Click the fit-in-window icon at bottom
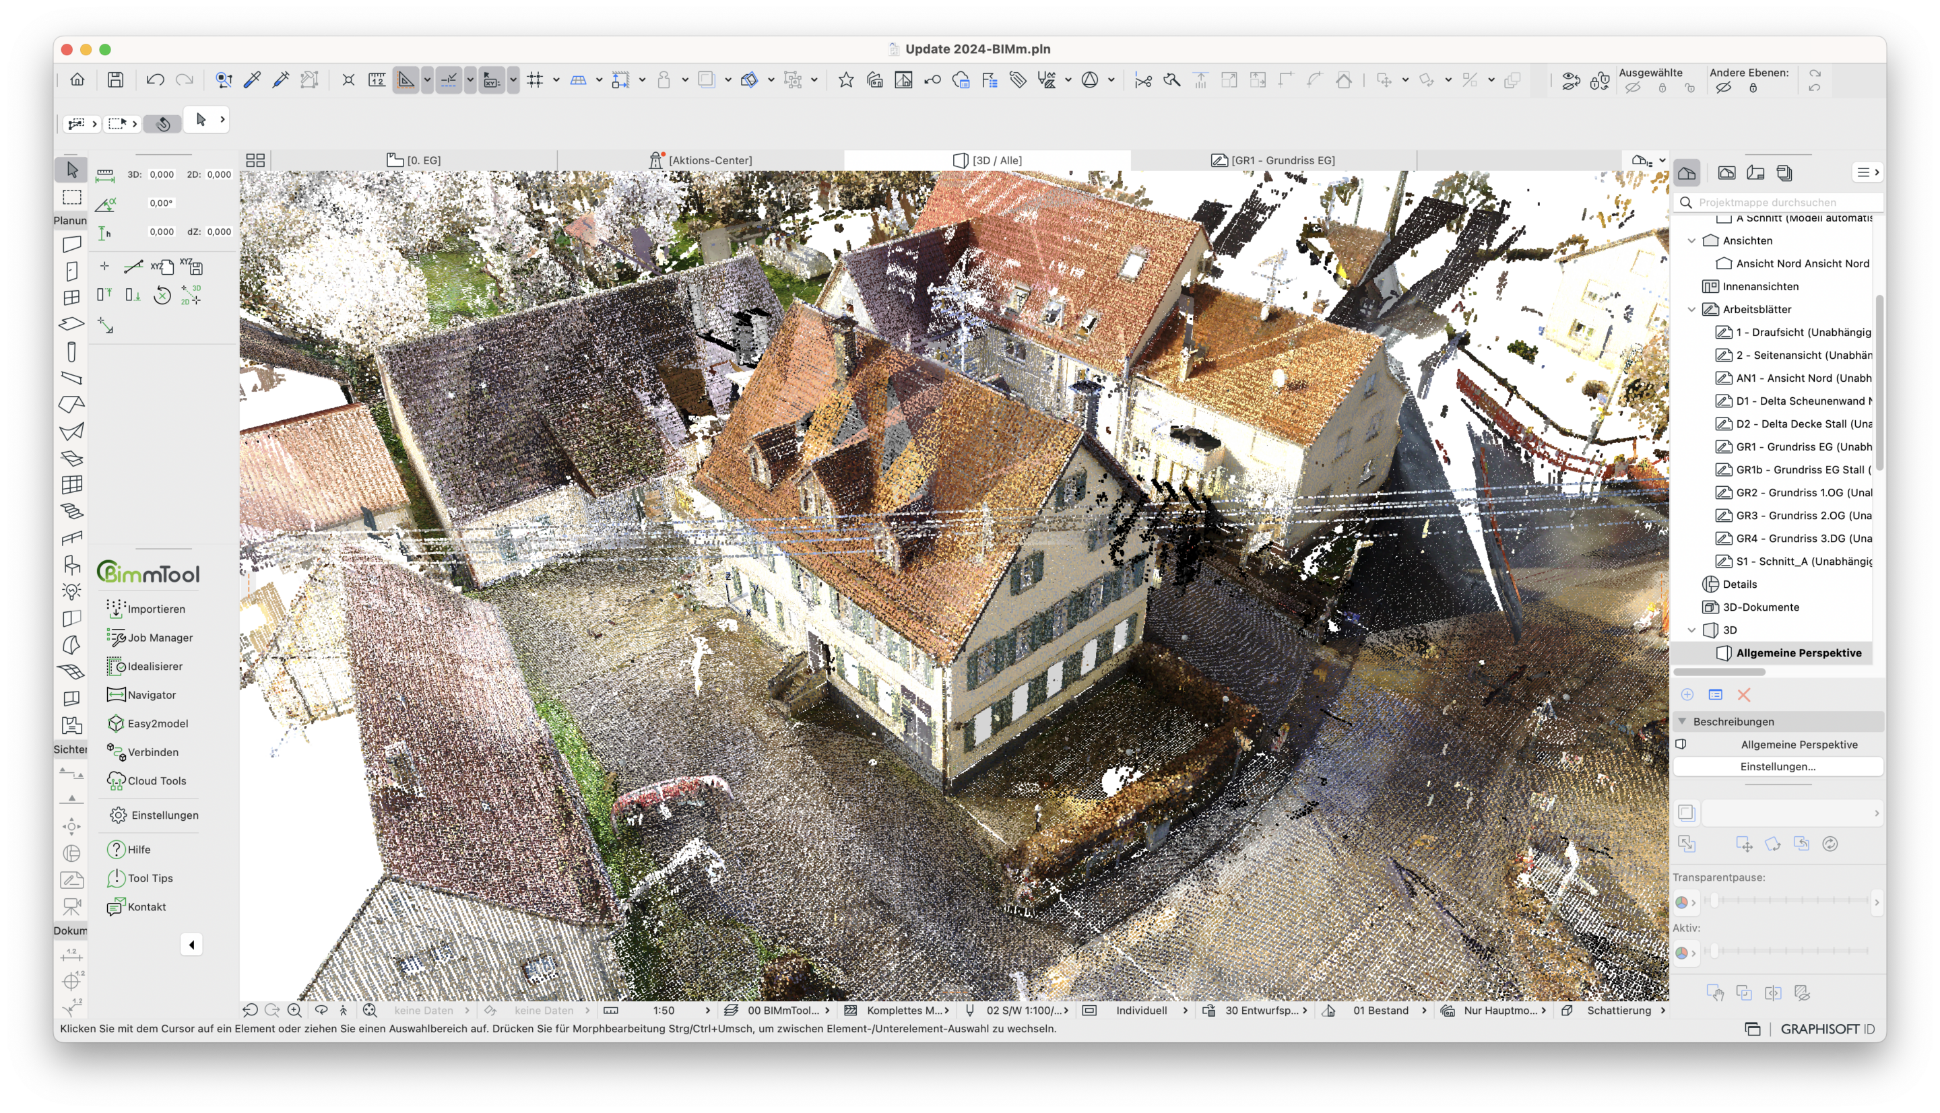This screenshot has height=1113, width=1940. click(x=370, y=1010)
